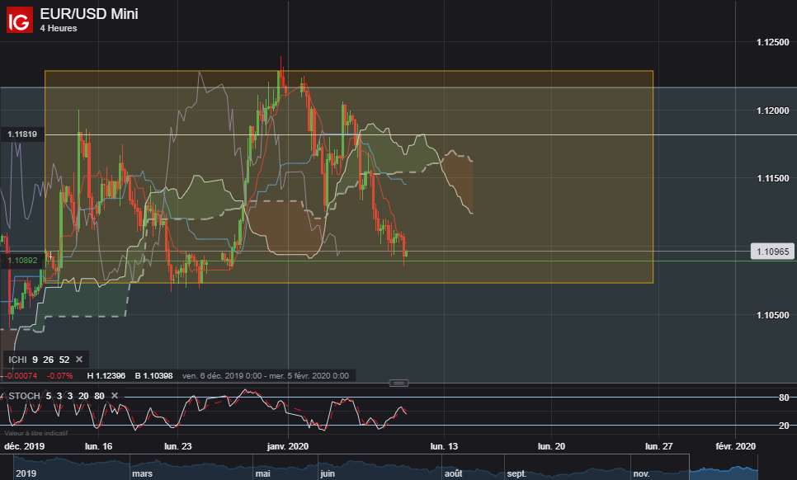Click the stochastic 80 level label
The image size is (797, 480).
pos(784,398)
